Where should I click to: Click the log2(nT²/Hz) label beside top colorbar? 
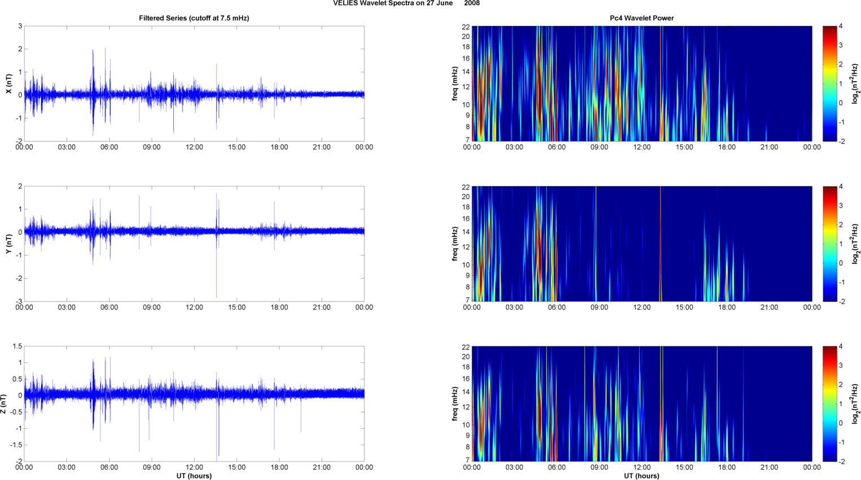(x=856, y=83)
